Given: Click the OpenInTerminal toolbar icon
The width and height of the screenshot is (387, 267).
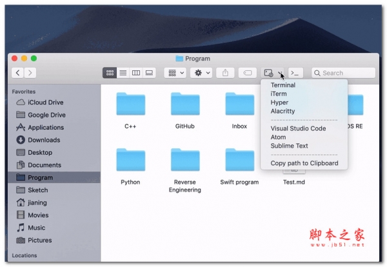Looking at the screenshot, I should (x=268, y=73).
